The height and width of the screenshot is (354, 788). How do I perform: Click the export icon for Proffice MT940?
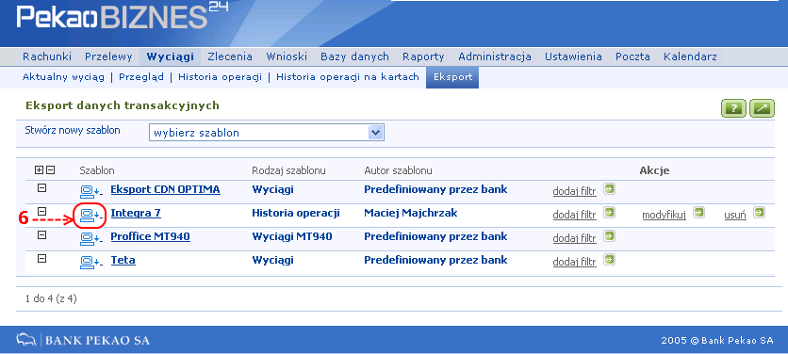click(x=90, y=238)
